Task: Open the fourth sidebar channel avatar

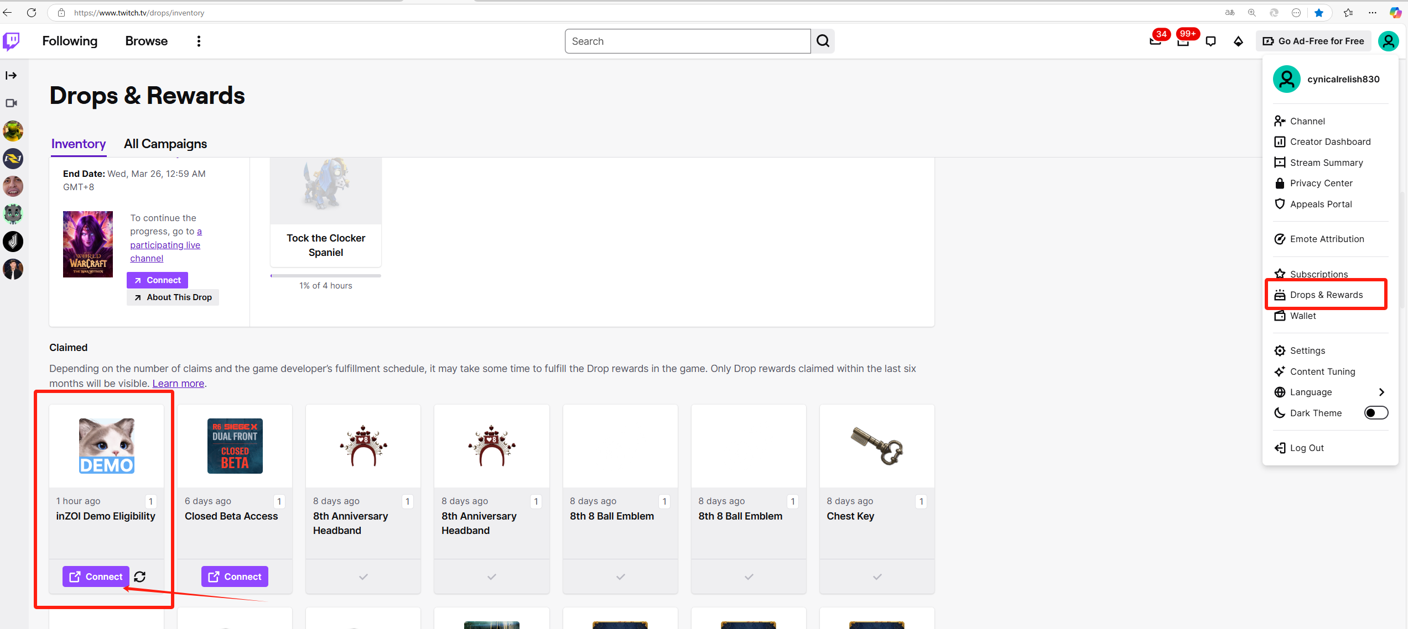Action: 13,214
